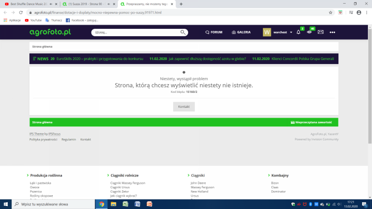Viewport: 372px width, 209px height.
Task: Click the magnifier search icon
Action: pyautogui.click(x=183, y=32)
